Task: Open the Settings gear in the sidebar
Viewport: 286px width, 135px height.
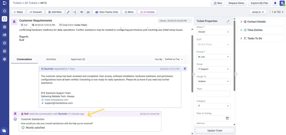Action: 4,59
